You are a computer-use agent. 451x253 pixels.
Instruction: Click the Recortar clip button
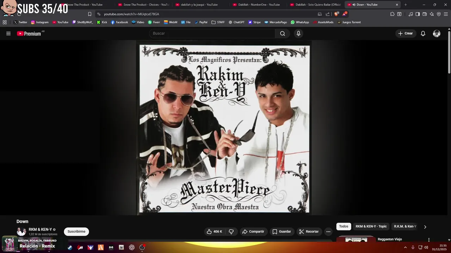coord(309,232)
